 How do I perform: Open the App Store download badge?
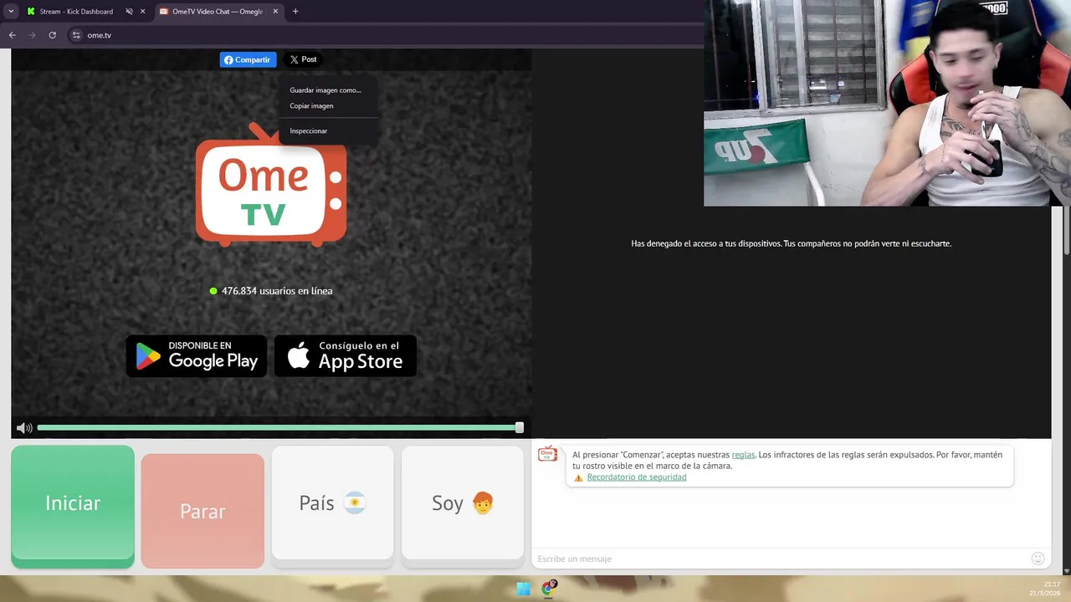coord(346,356)
